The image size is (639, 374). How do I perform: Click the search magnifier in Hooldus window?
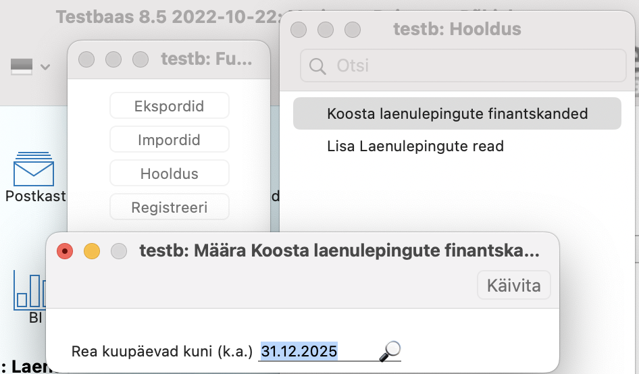pos(316,66)
